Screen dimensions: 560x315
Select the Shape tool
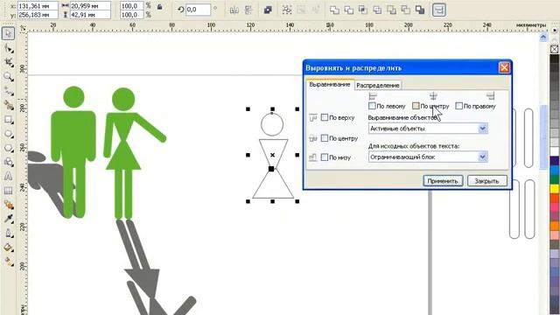pyautogui.click(x=8, y=48)
